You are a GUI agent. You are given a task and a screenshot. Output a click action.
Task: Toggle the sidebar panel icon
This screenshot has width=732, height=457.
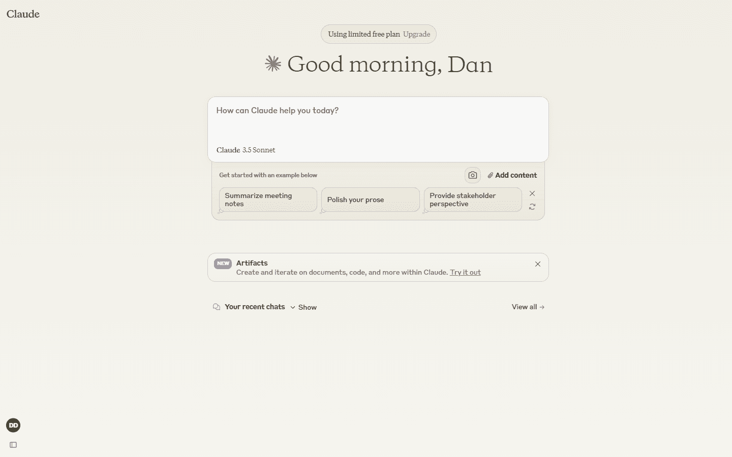[13, 445]
